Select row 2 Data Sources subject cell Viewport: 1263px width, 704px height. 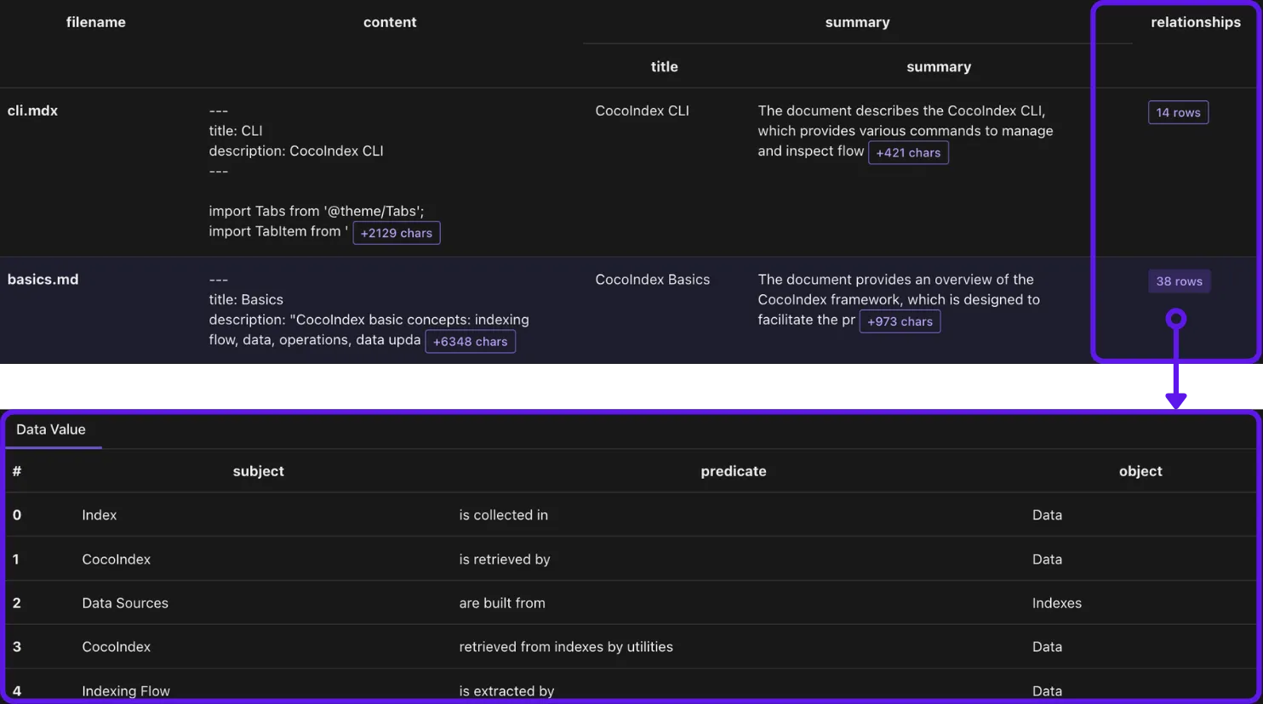[125, 603]
